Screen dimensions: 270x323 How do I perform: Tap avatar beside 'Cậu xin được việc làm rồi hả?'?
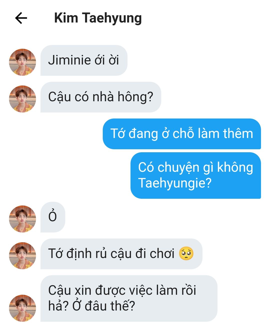22,308
